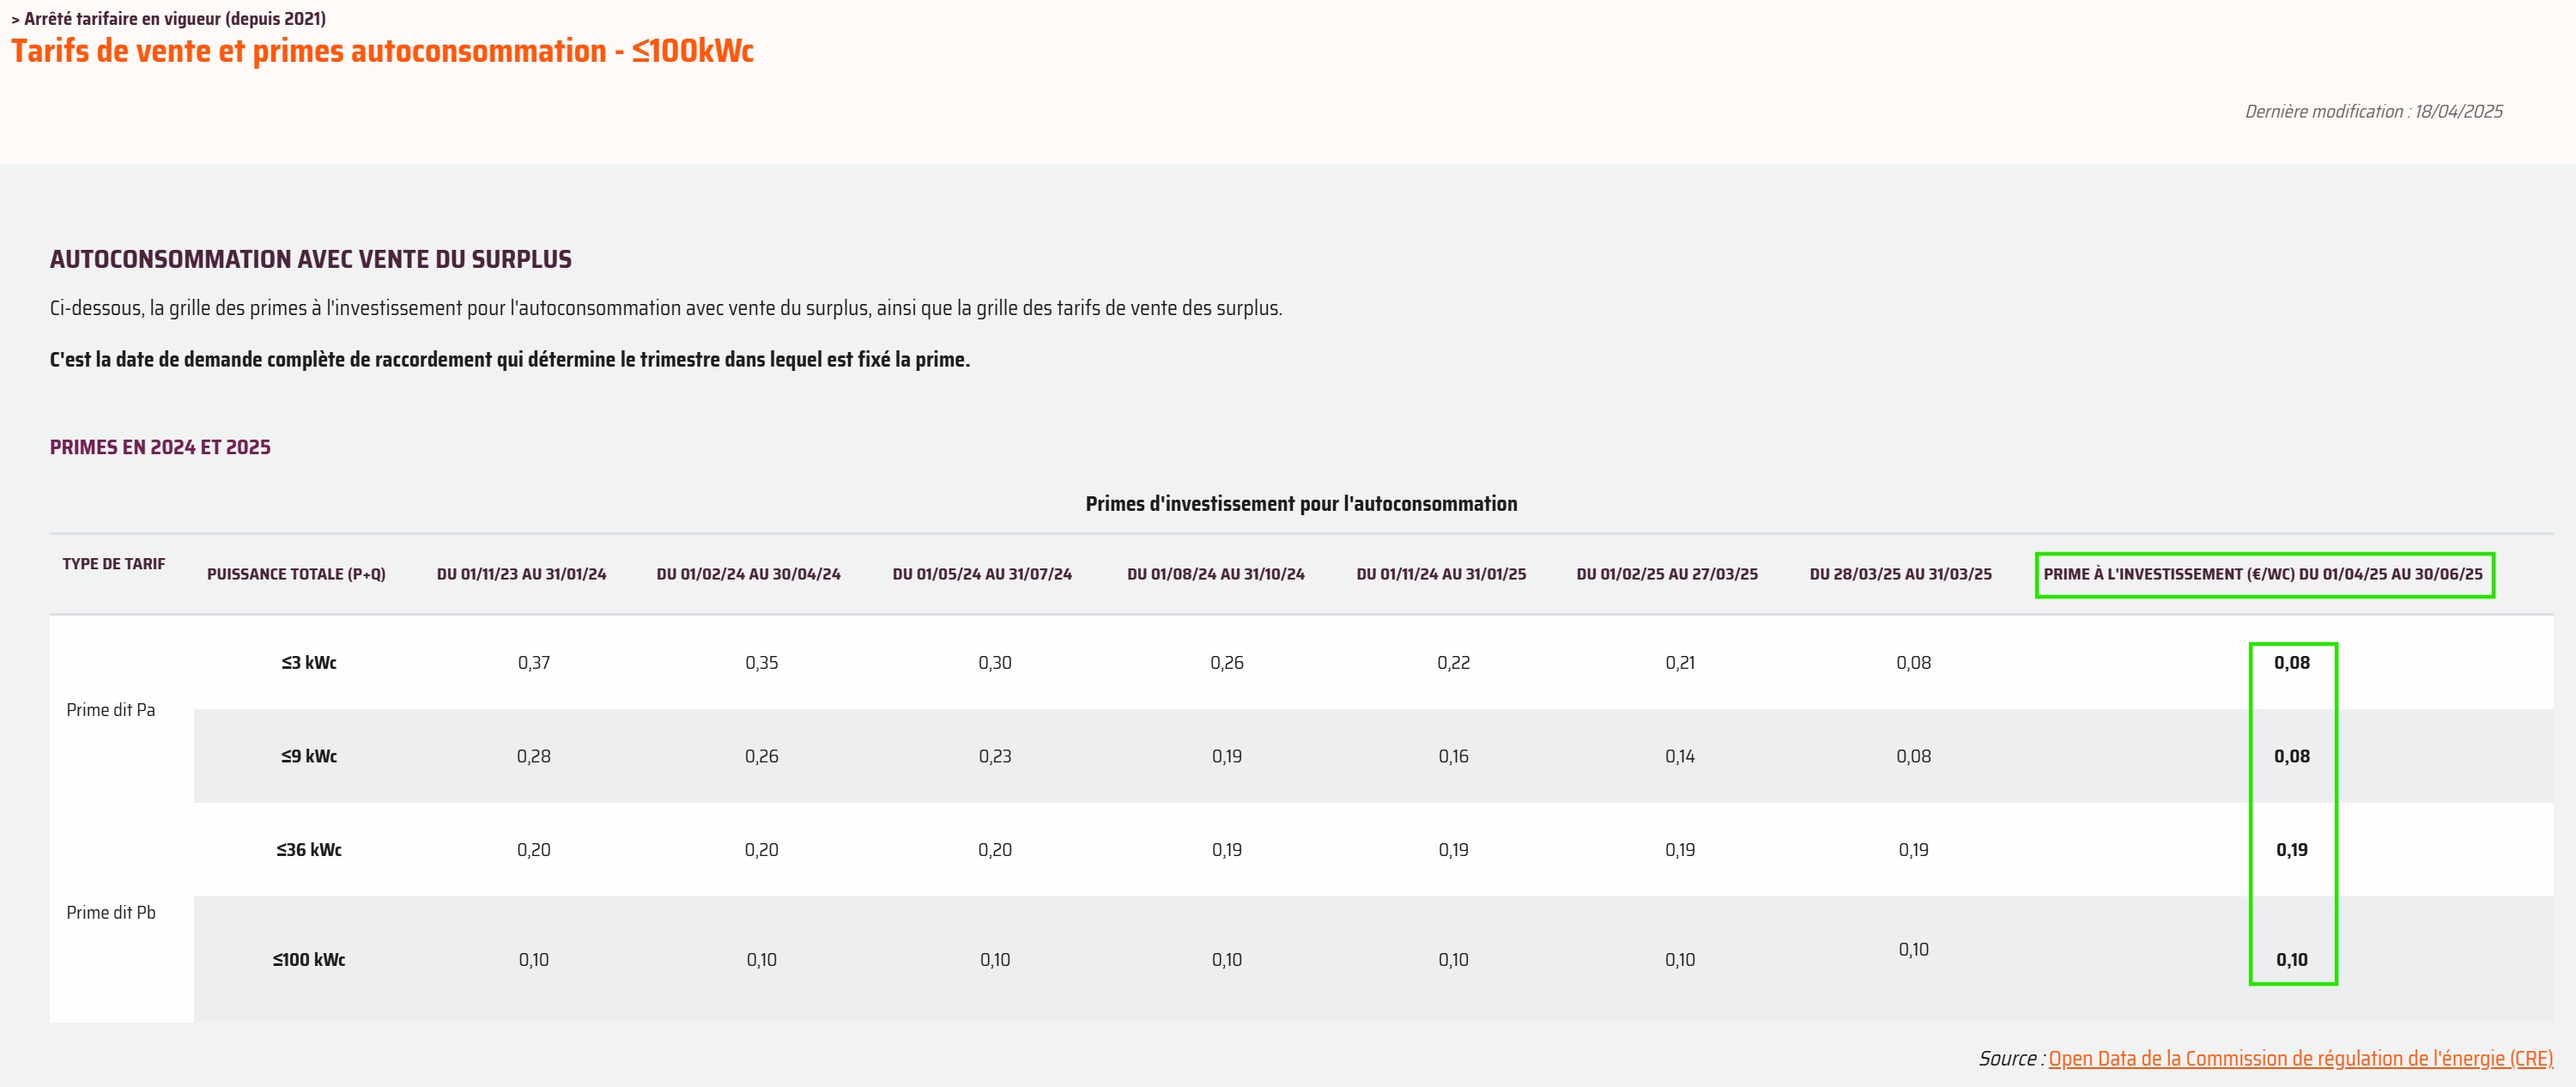The image size is (2576, 1087).
Task: Click the 'Du 01/08/24 au 31/10/24' header
Action: tap(1215, 574)
